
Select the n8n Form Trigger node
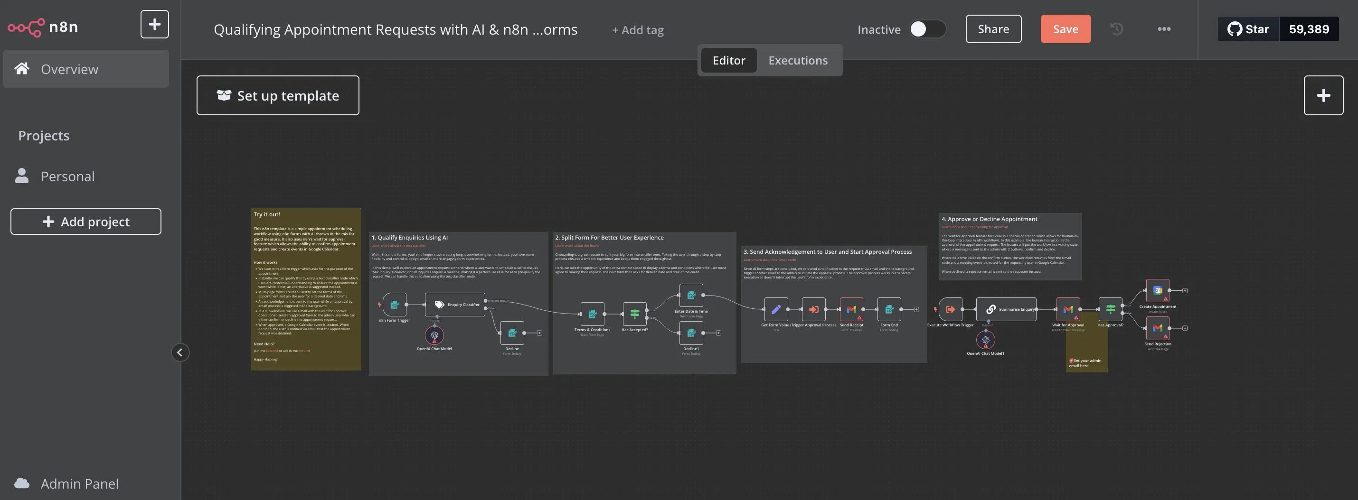[x=394, y=305]
